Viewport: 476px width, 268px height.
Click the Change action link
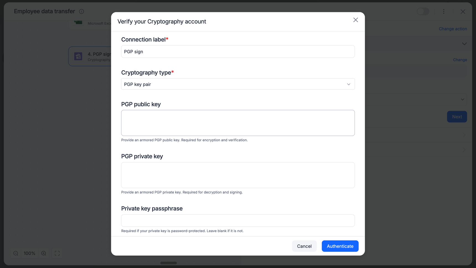(453, 29)
